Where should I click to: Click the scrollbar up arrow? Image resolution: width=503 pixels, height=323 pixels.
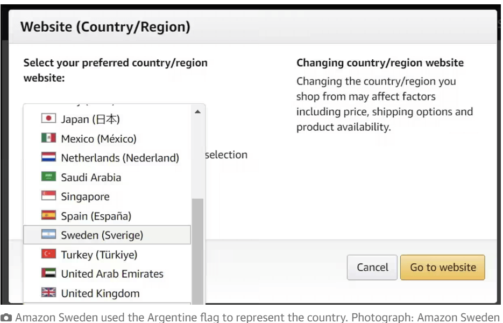point(197,111)
